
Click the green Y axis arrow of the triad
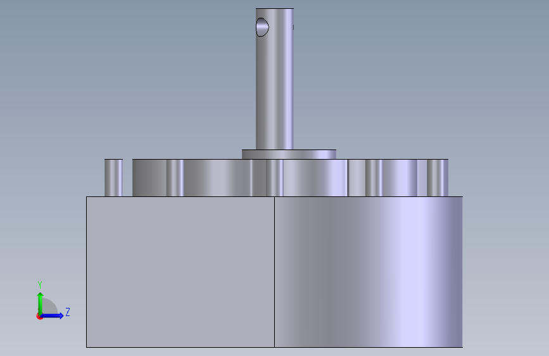(x=40, y=303)
